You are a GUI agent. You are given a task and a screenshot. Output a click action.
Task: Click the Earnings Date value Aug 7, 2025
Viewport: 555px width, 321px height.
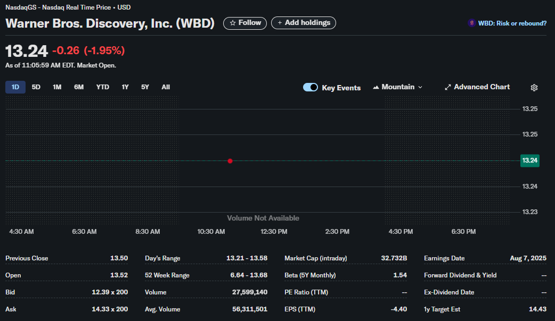point(528,258)
